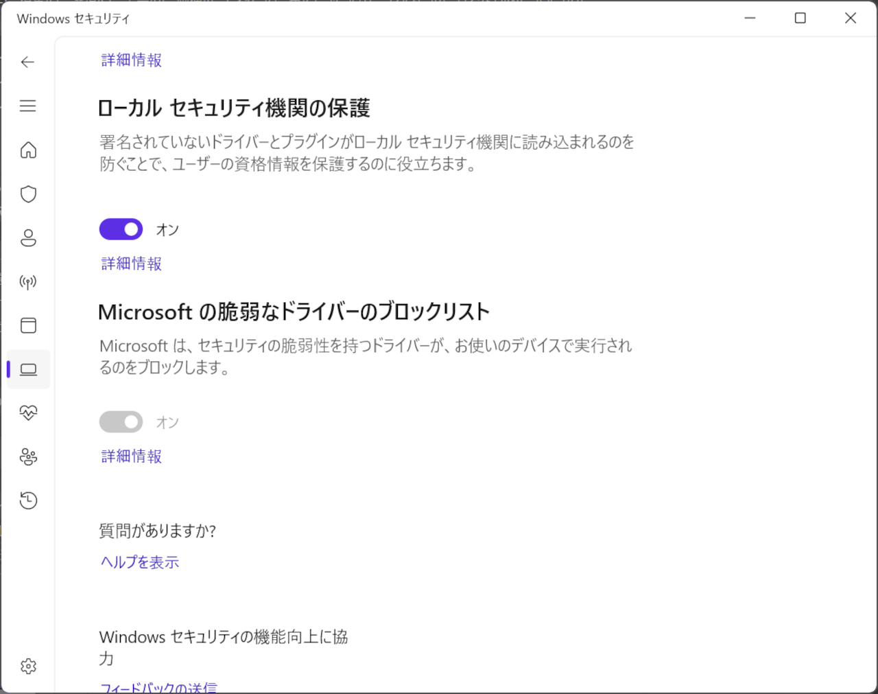This screenshot has width=878, height=694.
Task: Open Account protection person icon
Action: click(x=28, y=238)
